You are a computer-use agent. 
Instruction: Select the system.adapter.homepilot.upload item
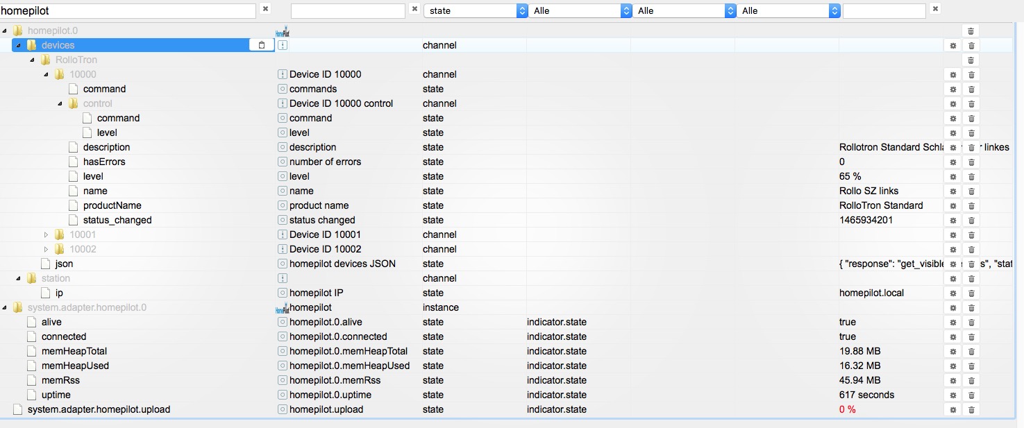[99, 409]
